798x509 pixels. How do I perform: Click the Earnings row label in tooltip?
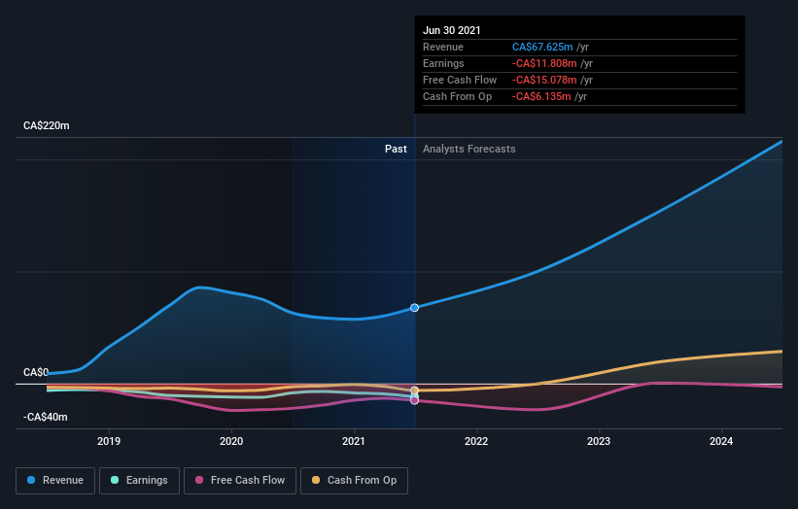point(443,63)
